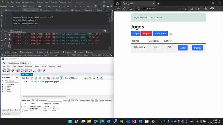Show hidden editor tabs chevron in PyCharm
Viewport: 223px width, 125px height.
(105, 10)
